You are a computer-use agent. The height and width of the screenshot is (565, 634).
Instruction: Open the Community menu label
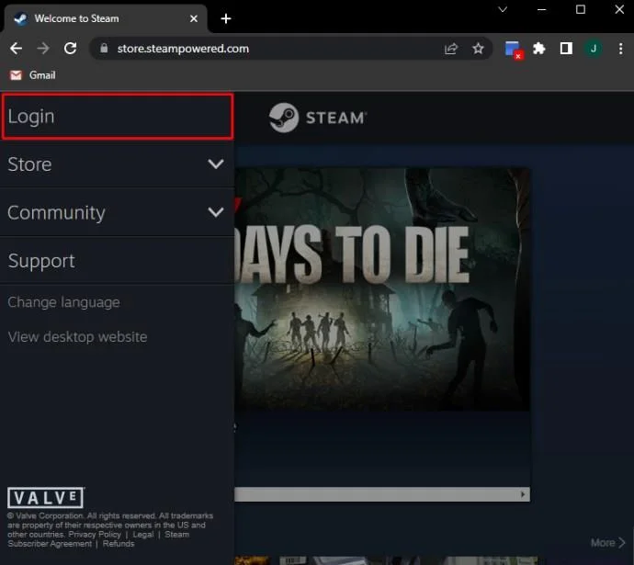click(x=56, y=212)
